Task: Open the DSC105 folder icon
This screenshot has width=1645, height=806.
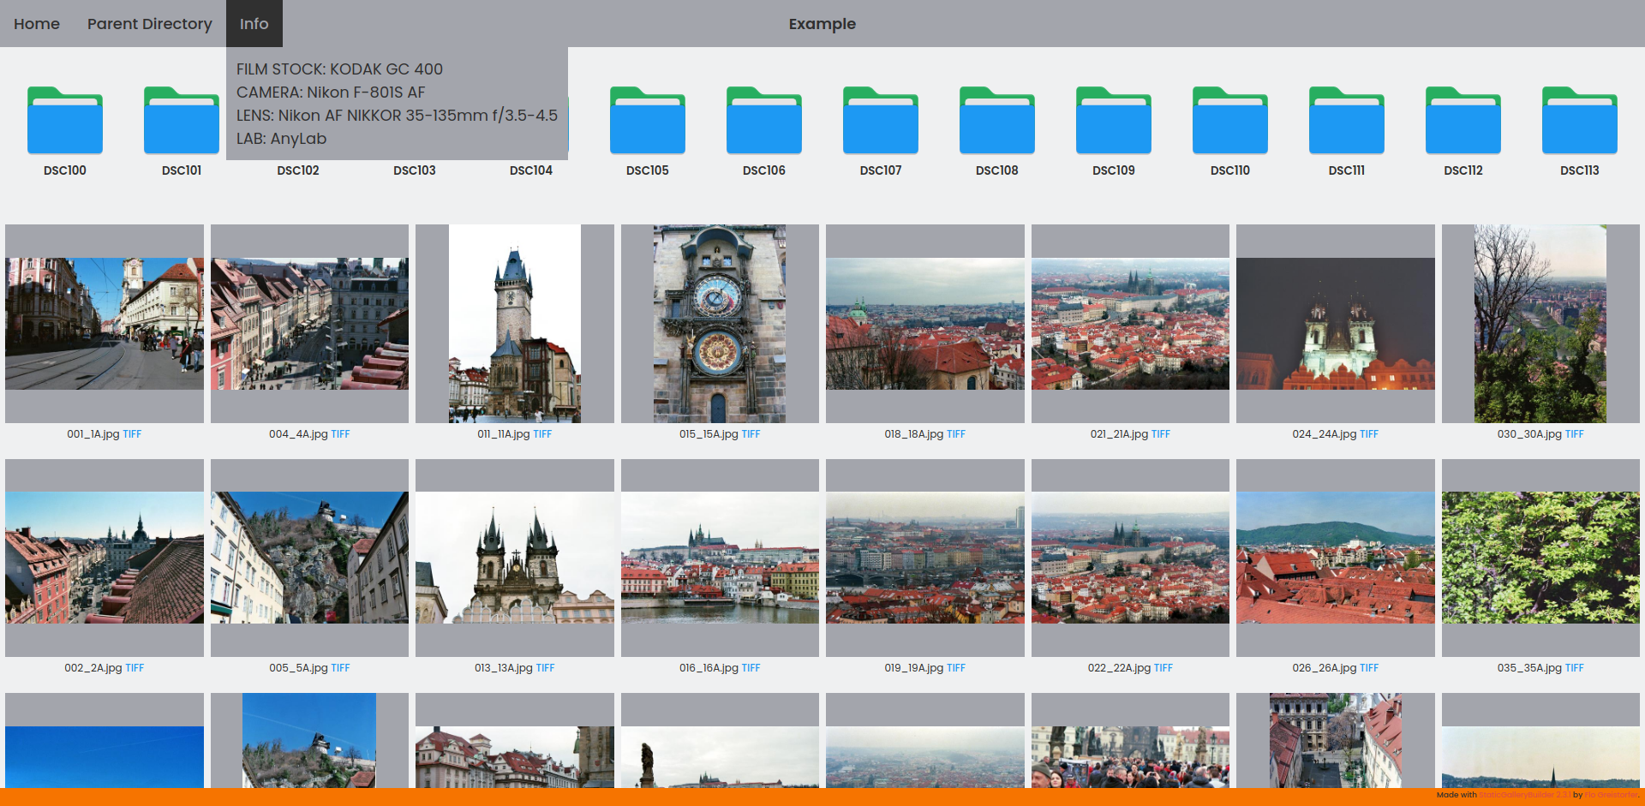Action: (648, 121)
